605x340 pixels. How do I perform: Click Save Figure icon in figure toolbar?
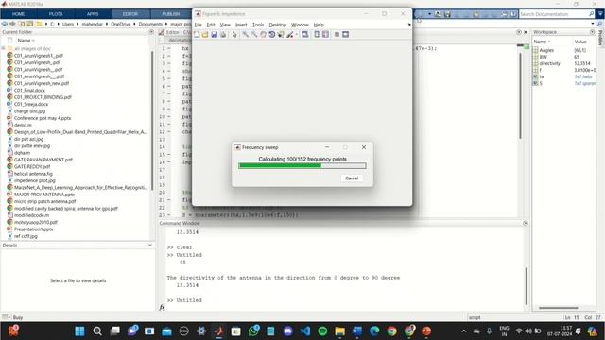click(x=215, y=35)
